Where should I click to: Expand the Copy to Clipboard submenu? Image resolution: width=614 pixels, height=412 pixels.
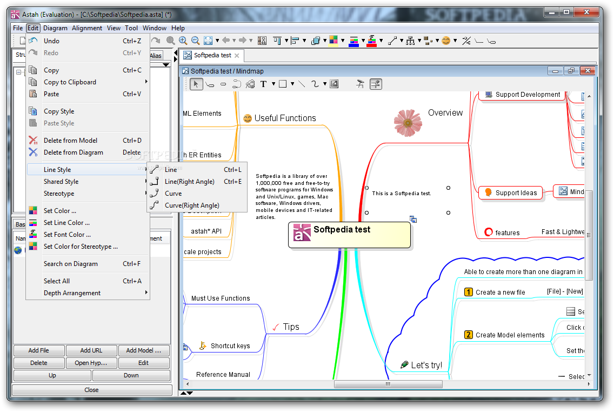89,82
